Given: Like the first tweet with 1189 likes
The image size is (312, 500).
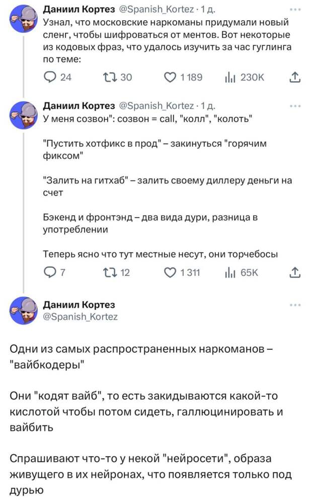Looking at the screenshot, I should click(x=171, y=77).
